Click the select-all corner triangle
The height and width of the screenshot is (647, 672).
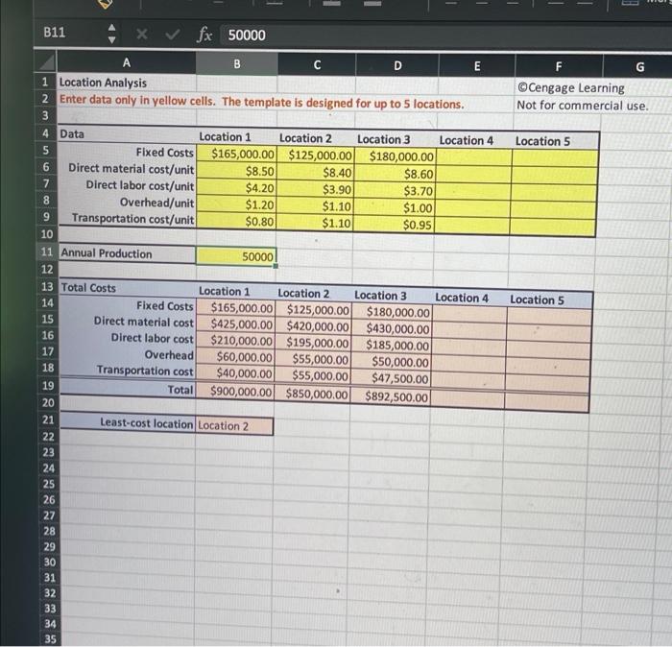(47, 62)
